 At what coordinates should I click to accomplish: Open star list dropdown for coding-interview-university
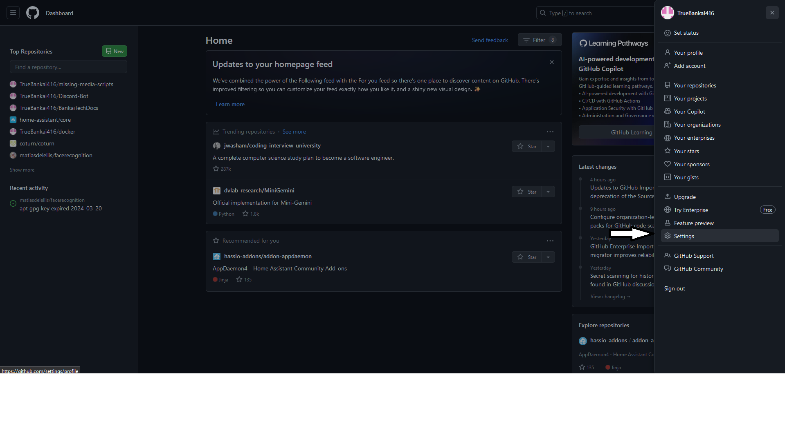tap(548, 146)
